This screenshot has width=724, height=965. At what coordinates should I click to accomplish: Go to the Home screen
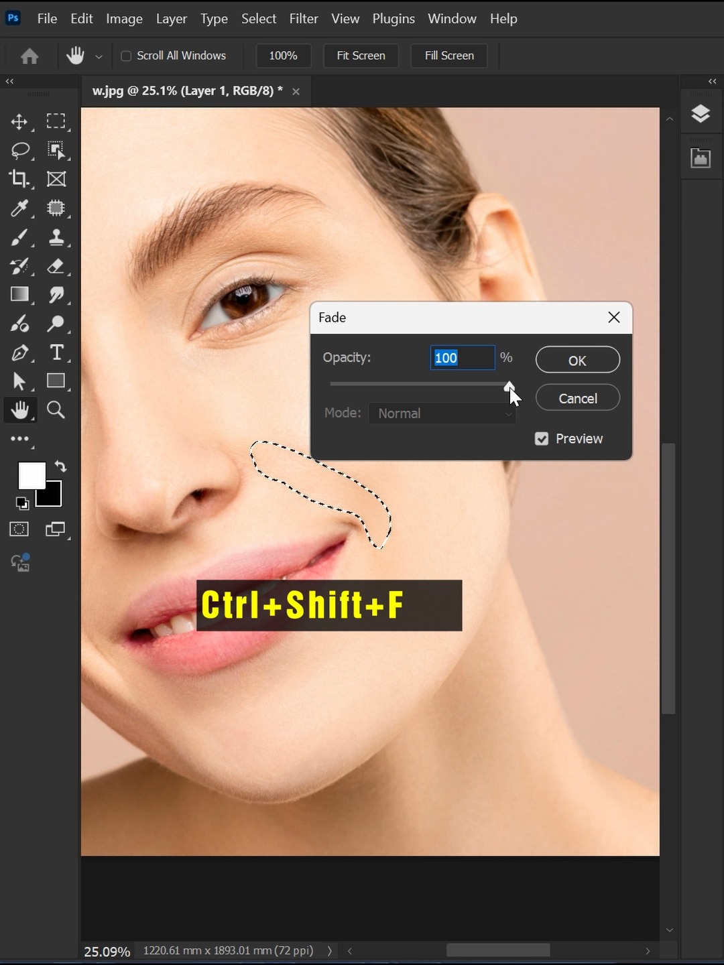(29, 56)
